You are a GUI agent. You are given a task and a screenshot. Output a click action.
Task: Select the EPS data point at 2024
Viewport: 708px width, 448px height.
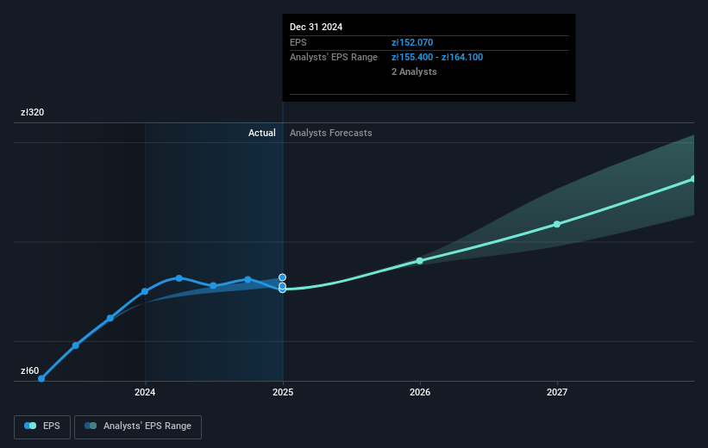tap(145, 291)
